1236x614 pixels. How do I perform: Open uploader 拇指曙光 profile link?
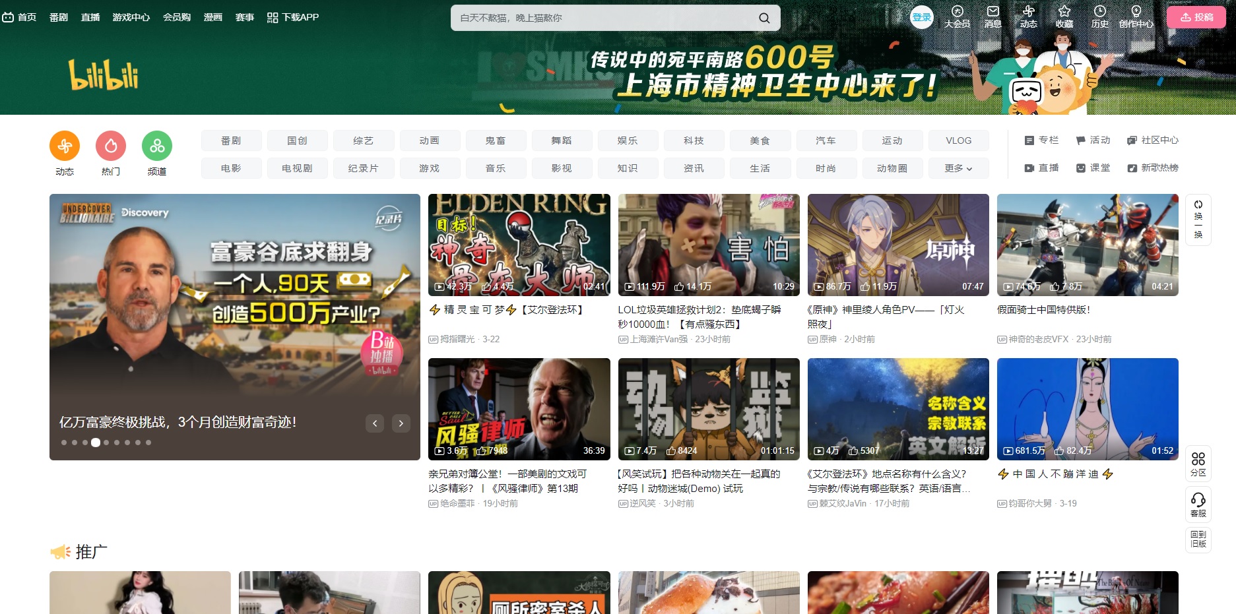point(457,339)
